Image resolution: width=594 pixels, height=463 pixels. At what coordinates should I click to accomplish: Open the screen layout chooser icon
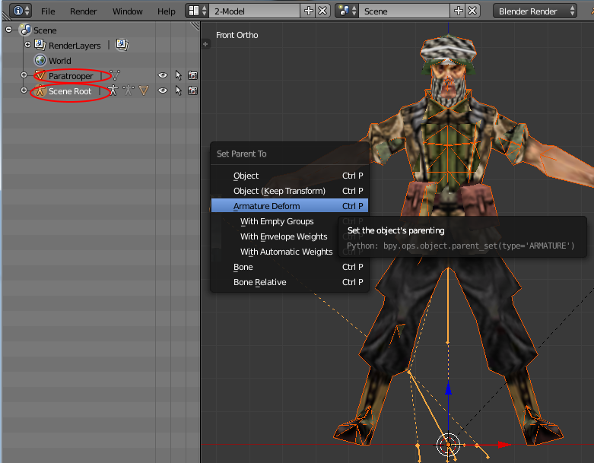click(x=198, y=11)
